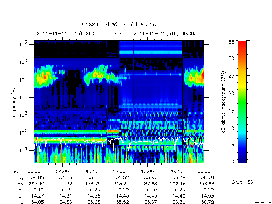Click the Lon row header
Screen dimensions: 272x204
(x=19, y=184)
